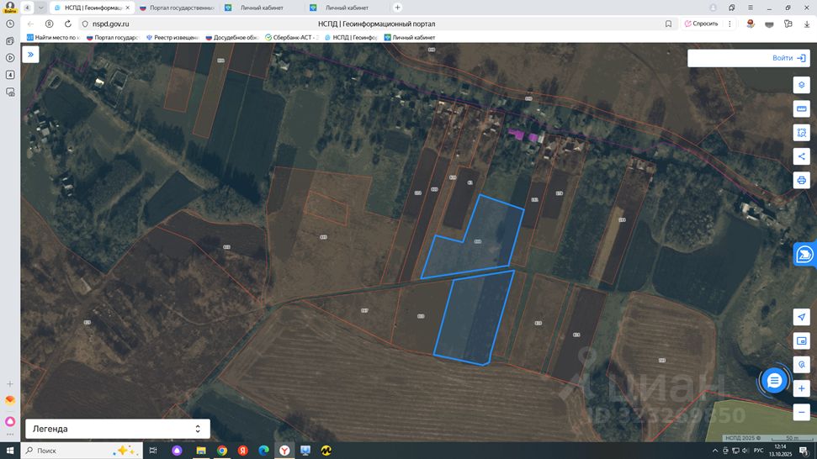The width and height of the screenshot is (817, 459).
Task: Open the tab list dropdown arrow
Action: [40, 8]
